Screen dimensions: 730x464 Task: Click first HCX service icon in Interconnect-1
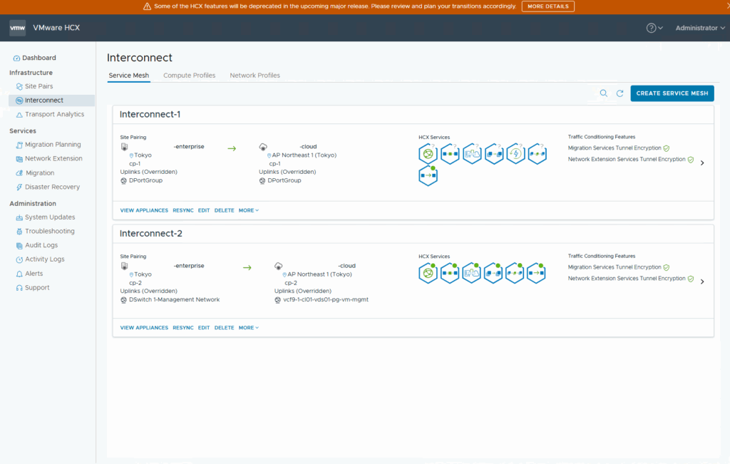coord(428,153)
